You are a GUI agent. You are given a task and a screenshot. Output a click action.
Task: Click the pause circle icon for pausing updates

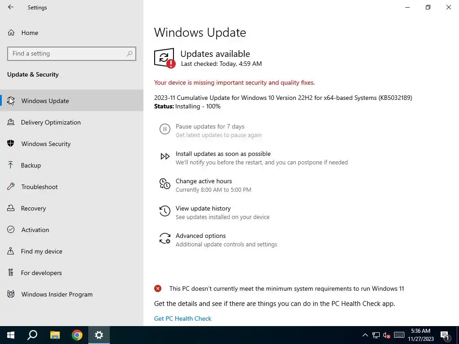coord(165,129)
